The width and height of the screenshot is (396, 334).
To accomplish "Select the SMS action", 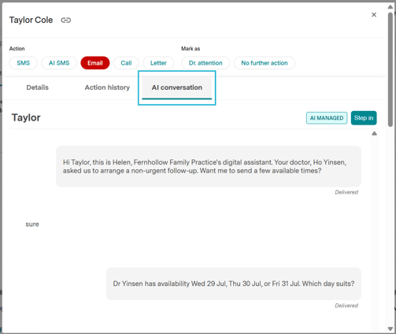I will (24, 63).
